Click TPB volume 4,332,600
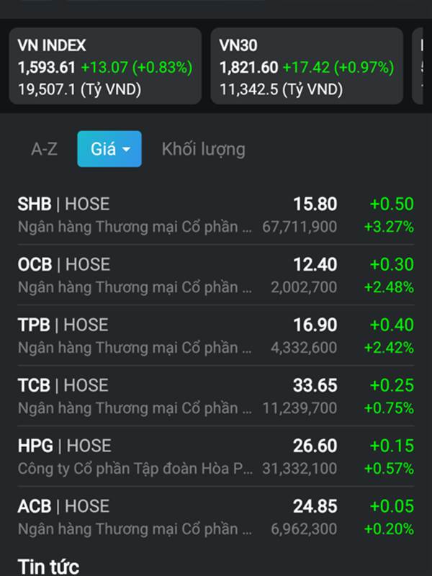The width and height of the screenshot is (432, 576). 303,348
